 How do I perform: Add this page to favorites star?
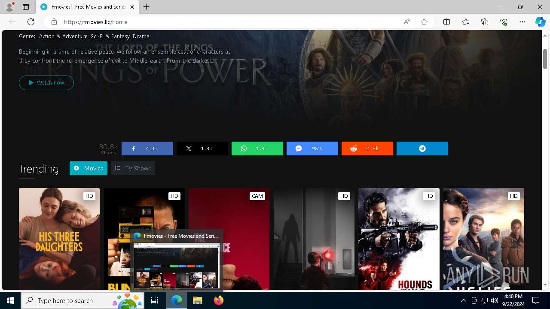[424, 22]
